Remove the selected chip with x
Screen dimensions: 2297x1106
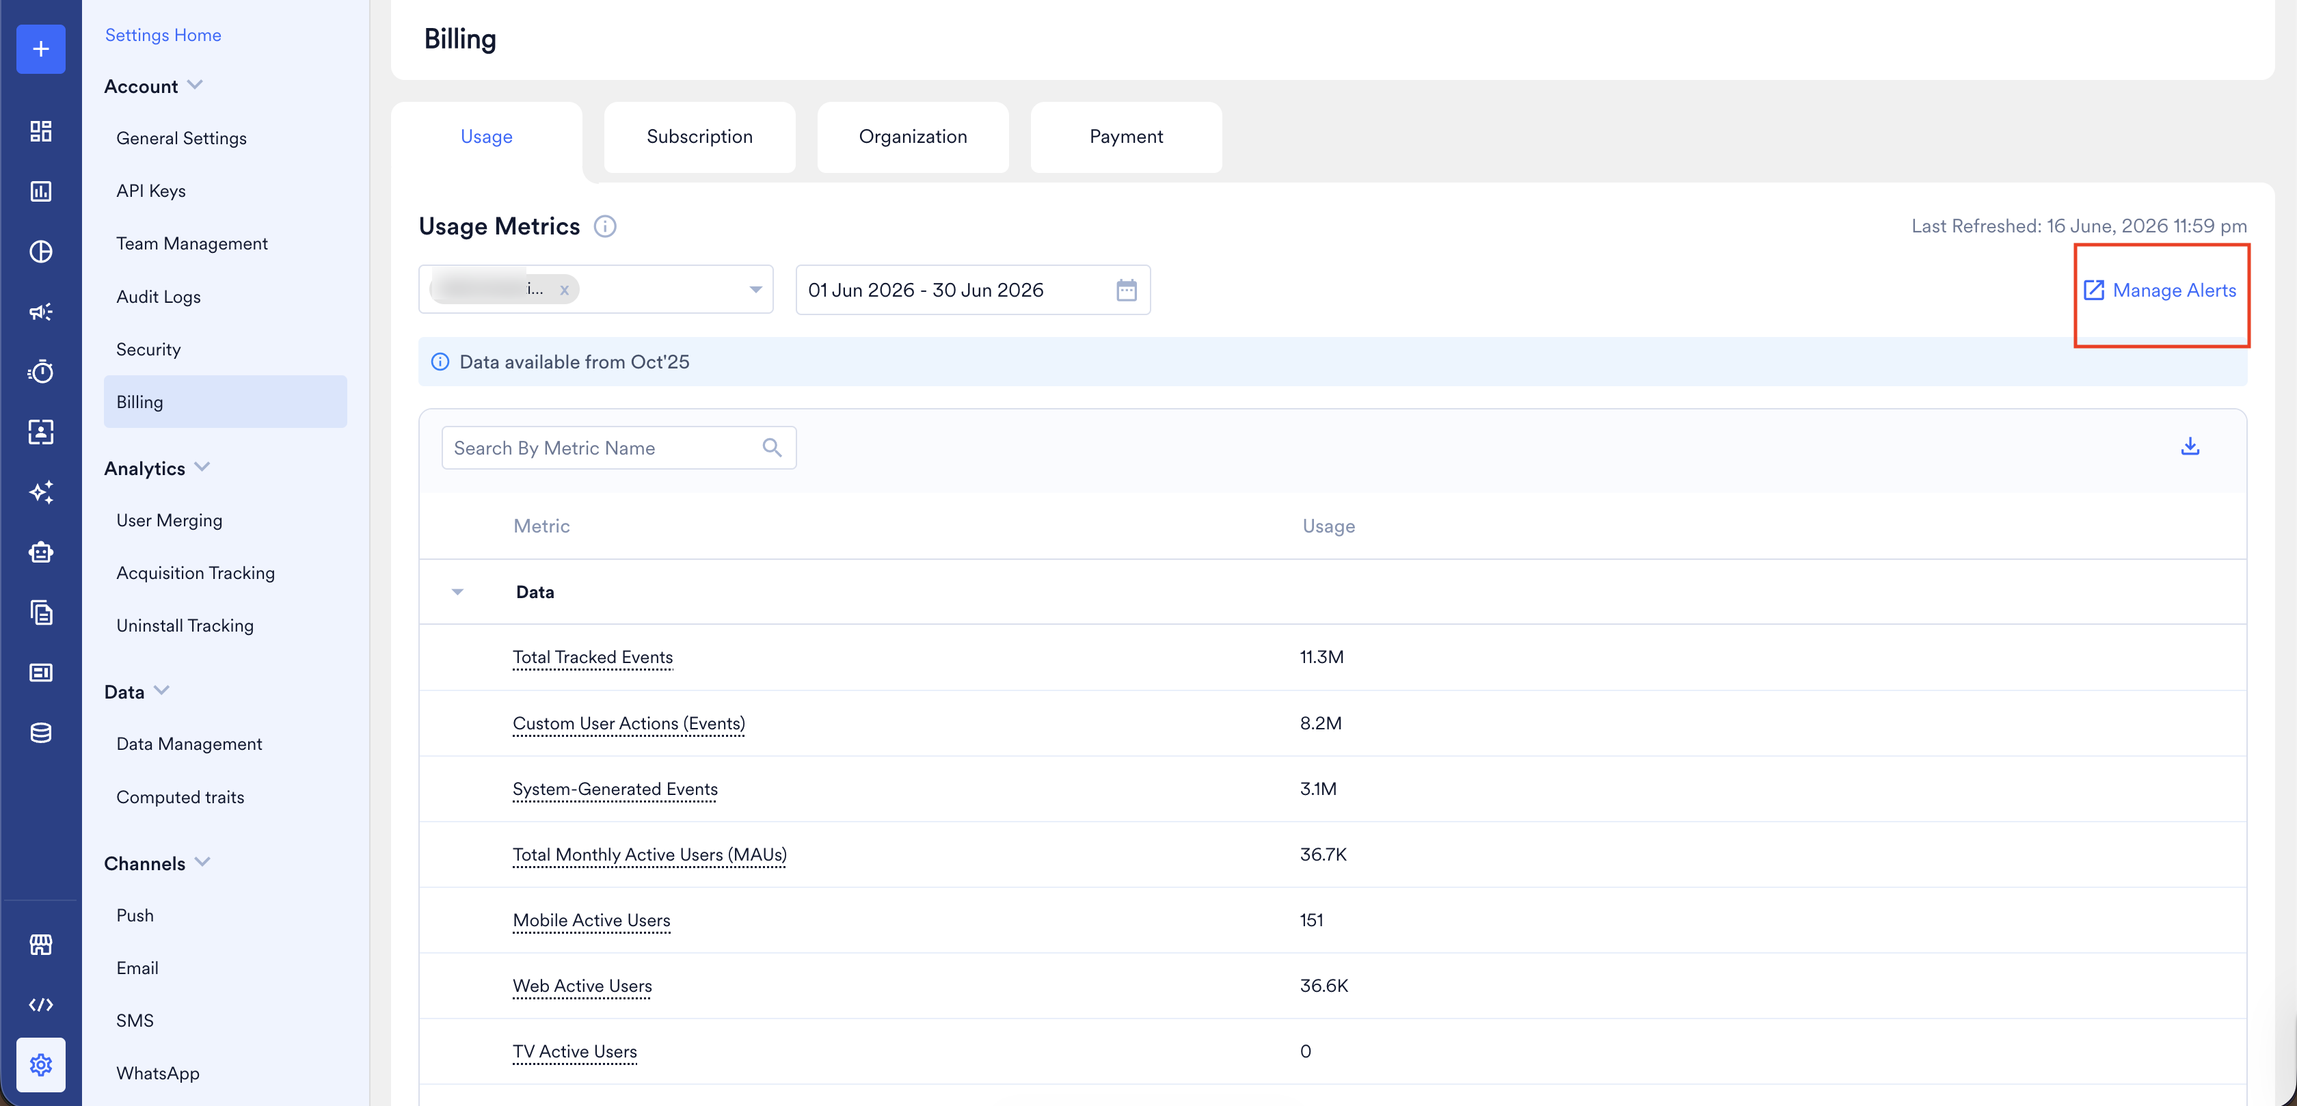click(563, 290)
